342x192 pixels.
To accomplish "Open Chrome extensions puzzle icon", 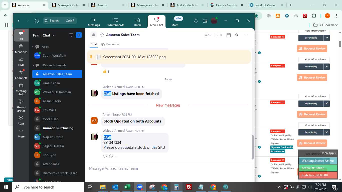I will click(314, 16).
